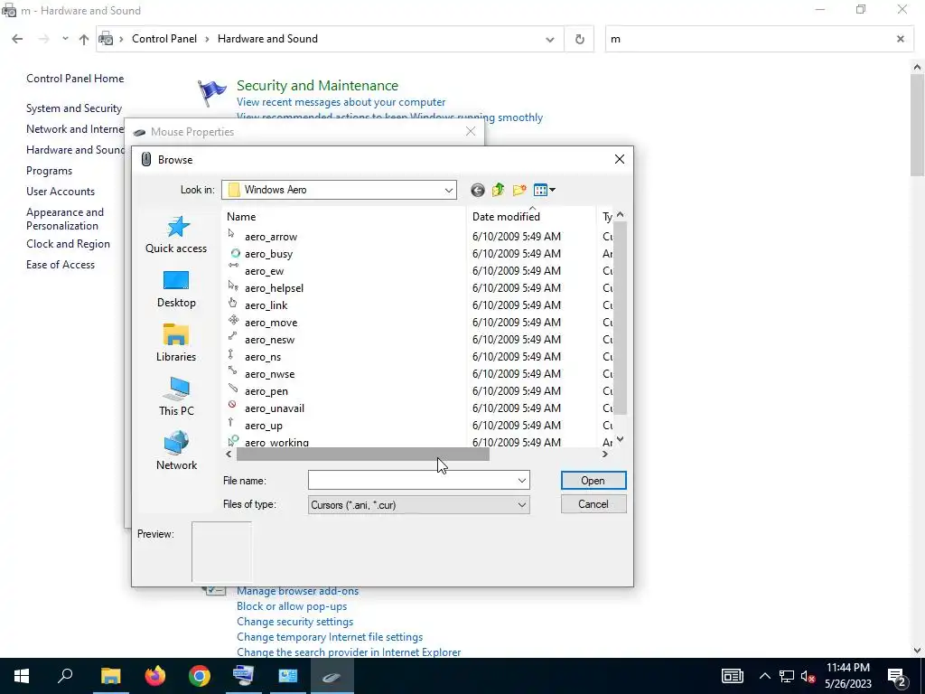Open the Windows Start menu
The image size is (925, 694).
tap(22, 676)
